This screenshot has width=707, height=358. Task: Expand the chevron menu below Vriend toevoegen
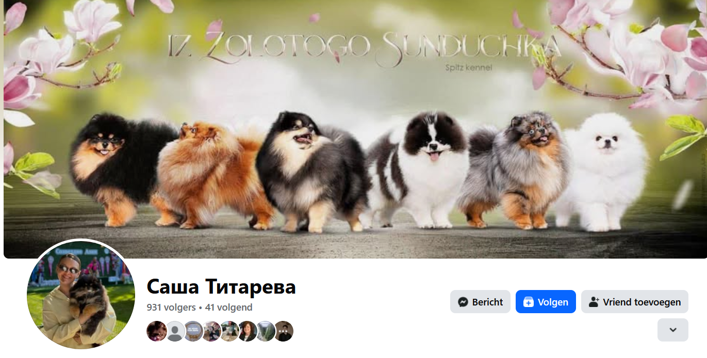tap(672, 330)
